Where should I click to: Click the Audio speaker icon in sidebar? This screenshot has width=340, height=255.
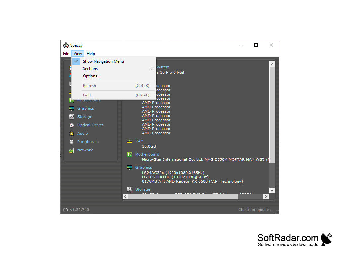[x=72, y=134]
